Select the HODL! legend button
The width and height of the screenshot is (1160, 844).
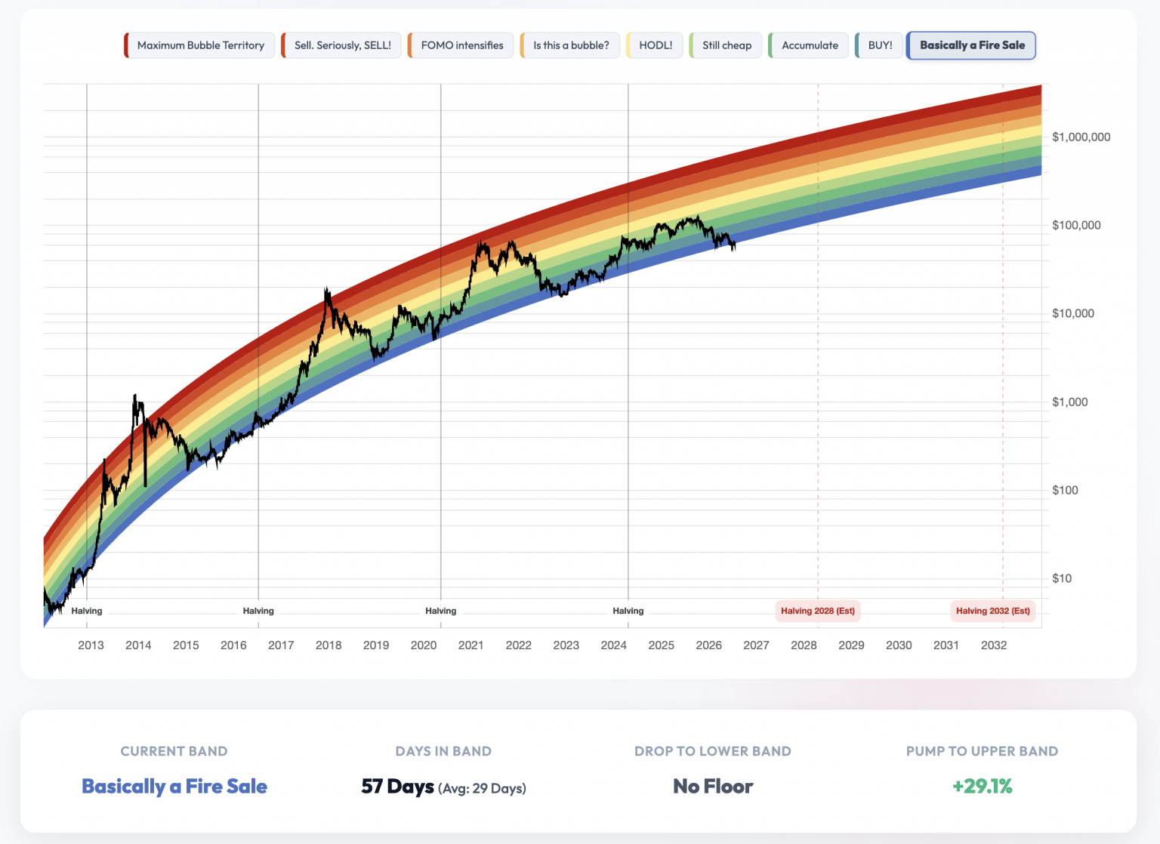[x=655, y=45]
